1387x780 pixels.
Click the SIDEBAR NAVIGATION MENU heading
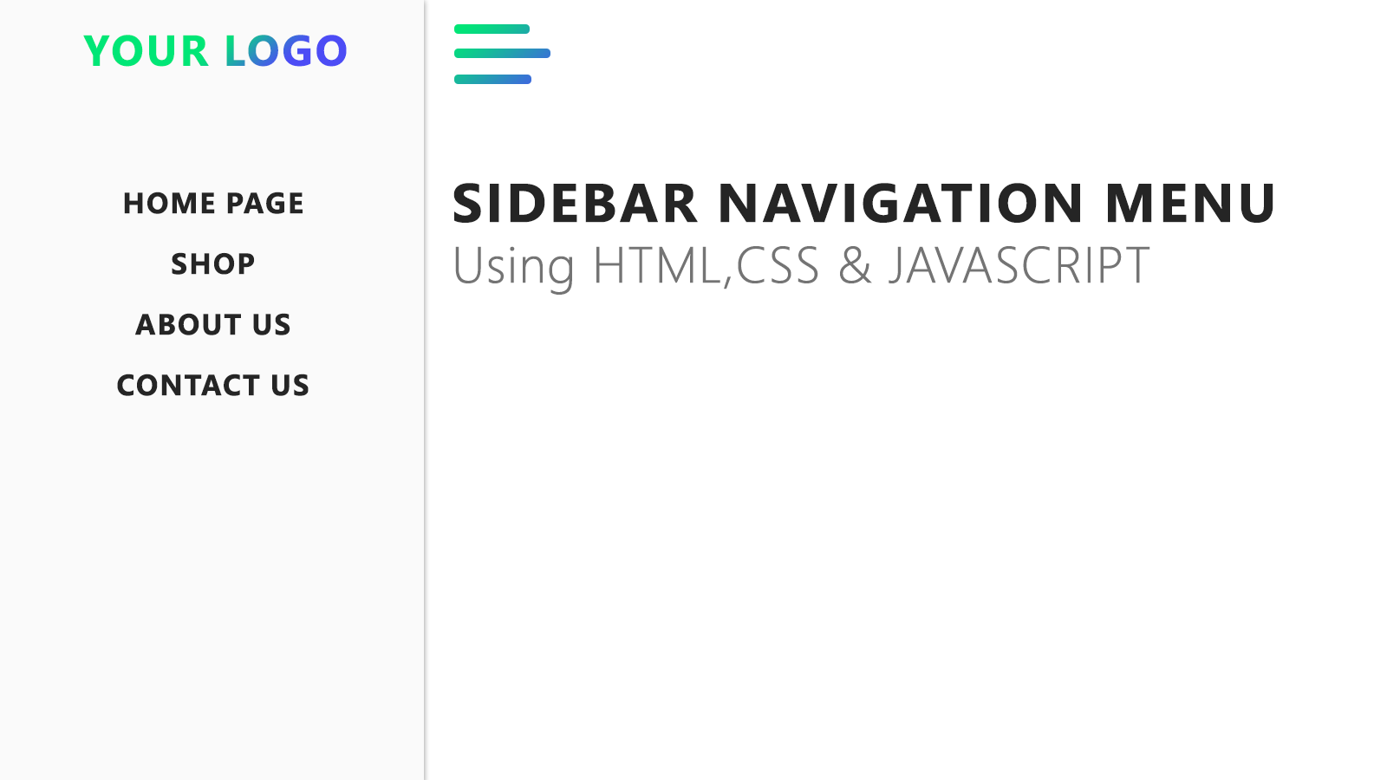[863, 205]
